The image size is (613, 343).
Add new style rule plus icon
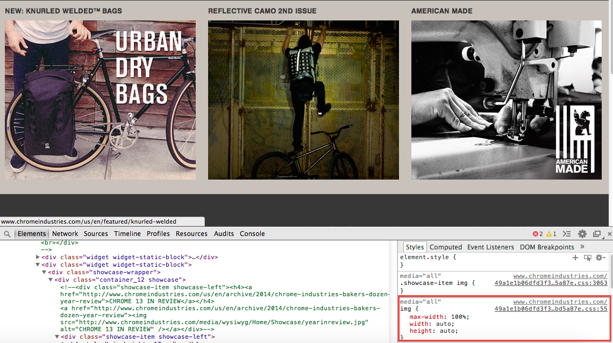575,258
